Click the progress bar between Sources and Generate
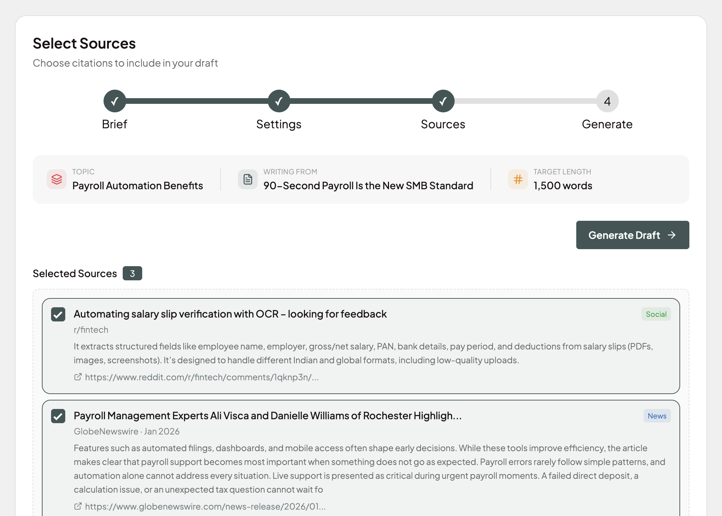Screen dimensions: 722x516 (x=525, y=101)
